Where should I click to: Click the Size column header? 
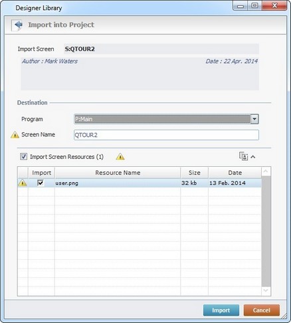195,173
